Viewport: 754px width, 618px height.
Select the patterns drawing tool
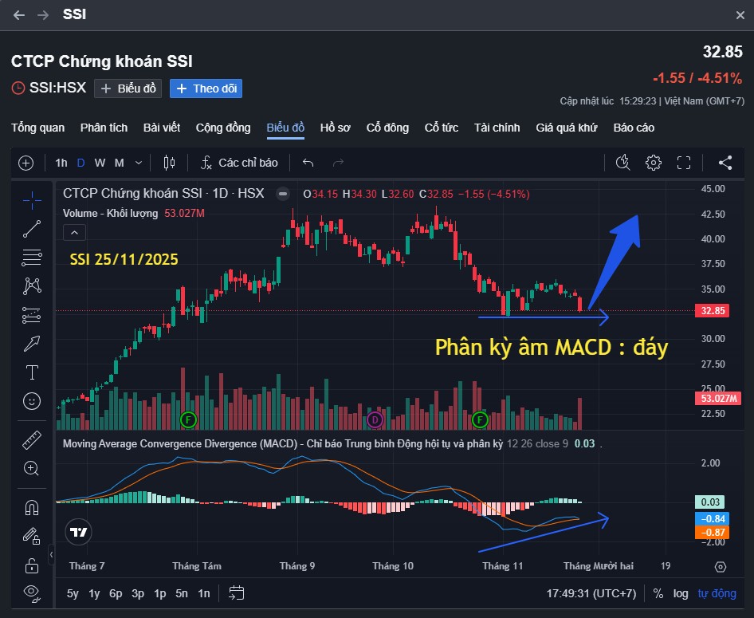coord(32,286)
